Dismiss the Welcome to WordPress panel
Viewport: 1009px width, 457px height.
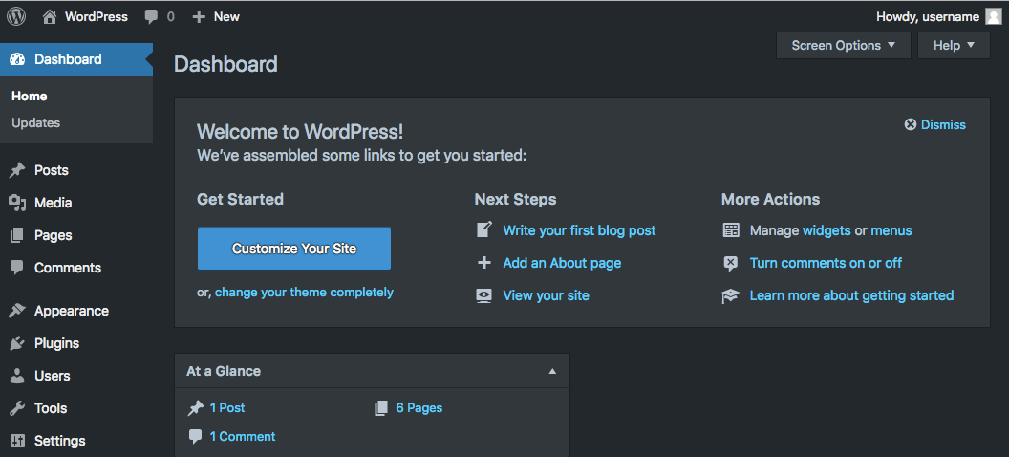(x=935, y=124)
